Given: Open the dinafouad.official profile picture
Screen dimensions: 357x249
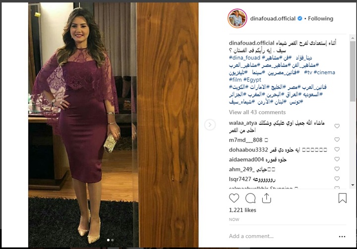Looking at the screenshot, I should tap(237, 18).
